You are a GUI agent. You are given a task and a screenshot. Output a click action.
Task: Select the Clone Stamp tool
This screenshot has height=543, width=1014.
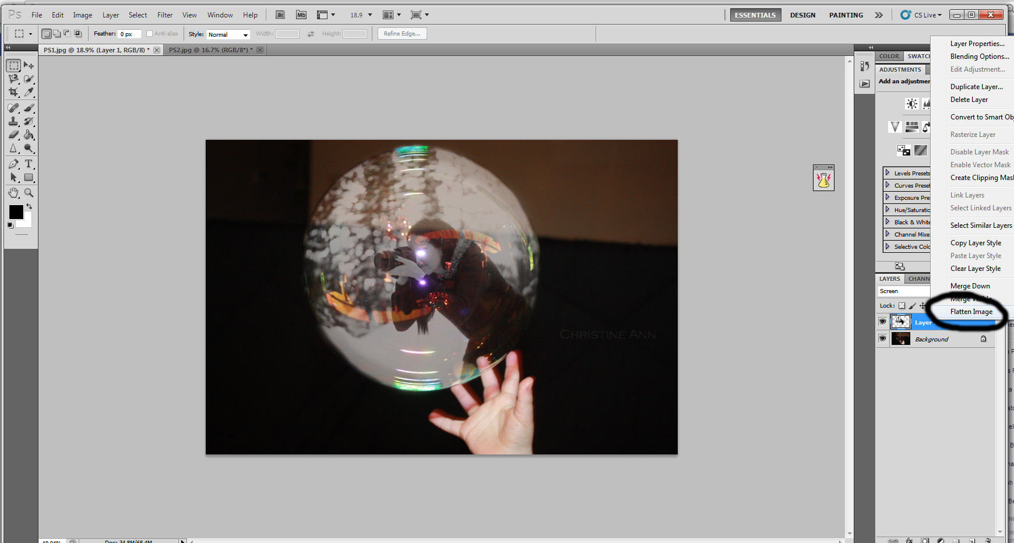click(x=14, y=122)
